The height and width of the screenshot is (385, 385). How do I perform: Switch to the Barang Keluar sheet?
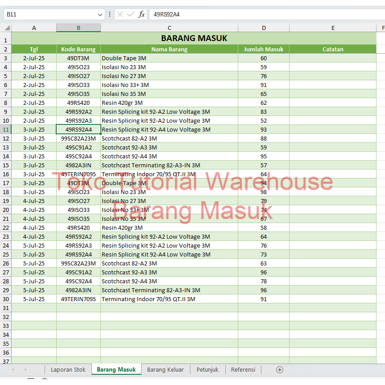tap(165, 369)
